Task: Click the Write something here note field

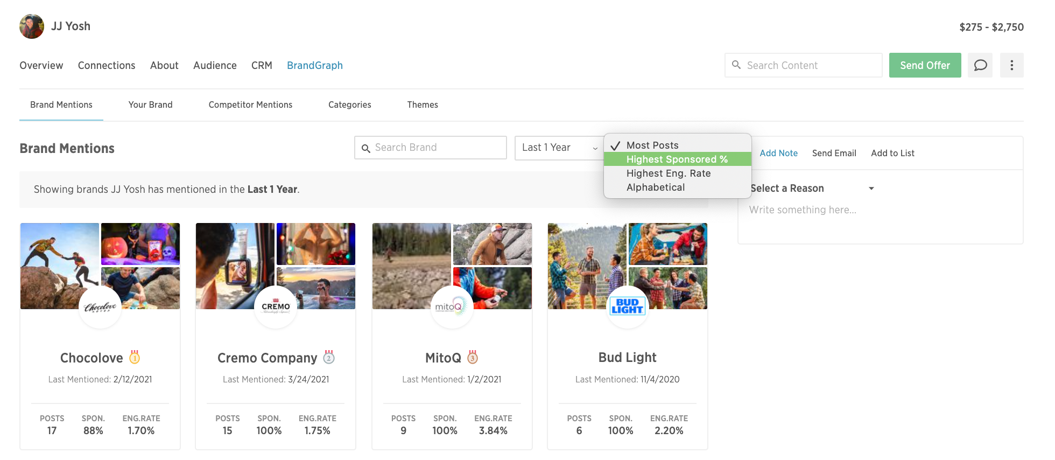Action: coord(881,210)
